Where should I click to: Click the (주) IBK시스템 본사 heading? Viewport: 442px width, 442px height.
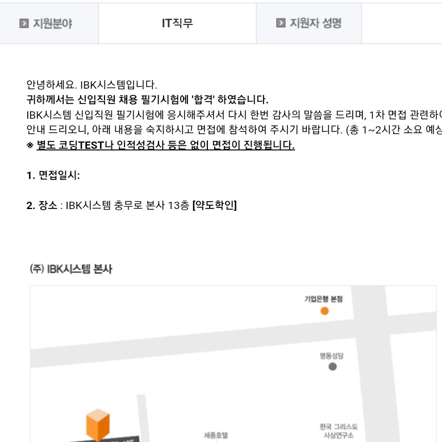point(71,269)
